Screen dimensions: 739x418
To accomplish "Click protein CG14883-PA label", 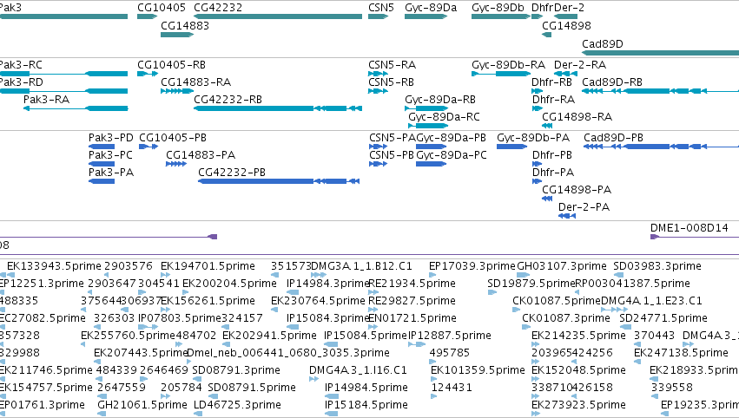I will pyautogui.click(x=201, y=155).
